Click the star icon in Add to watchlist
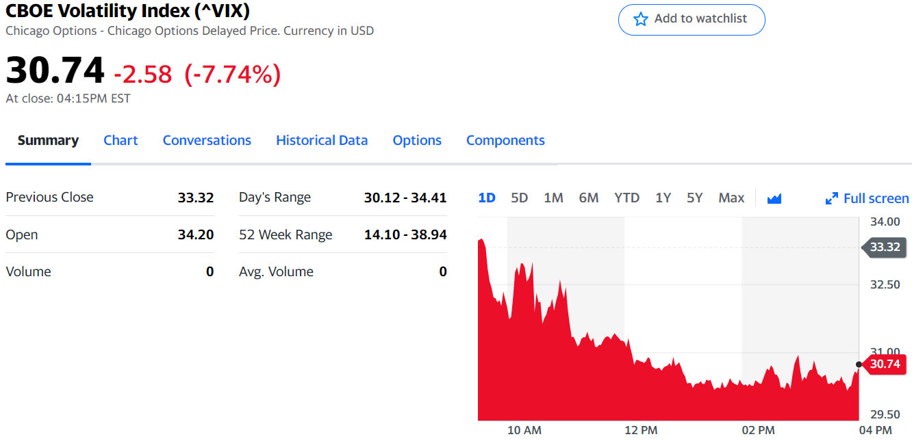Image resolution: width=912 pixels, height=441 pixels. pyautogui.click(x=641, y=19)
